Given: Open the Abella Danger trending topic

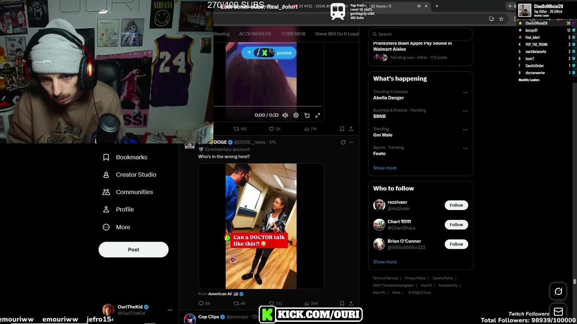Looking at the screenshot, I should click(x=388, y=98).
